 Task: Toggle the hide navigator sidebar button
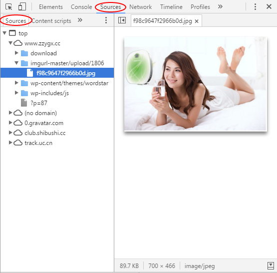(x=122, y=20)
